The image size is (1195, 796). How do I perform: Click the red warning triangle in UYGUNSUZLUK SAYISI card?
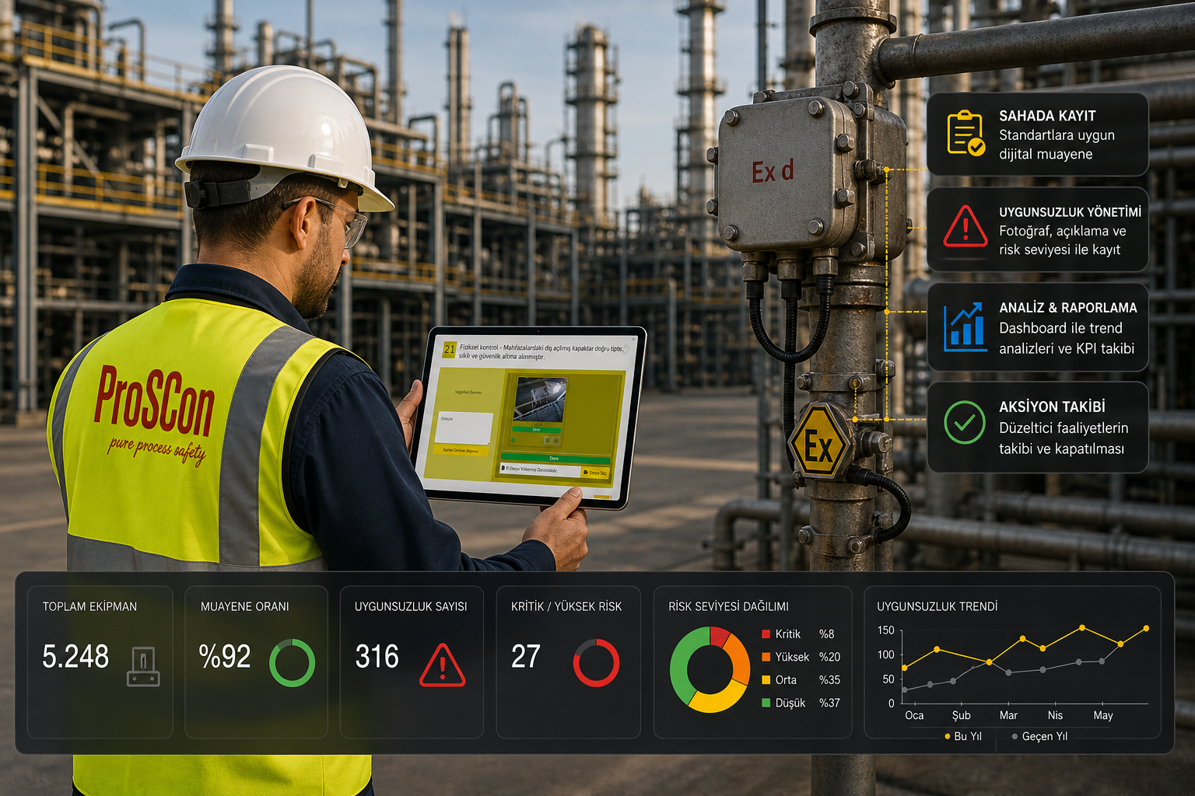click(442, 665)
